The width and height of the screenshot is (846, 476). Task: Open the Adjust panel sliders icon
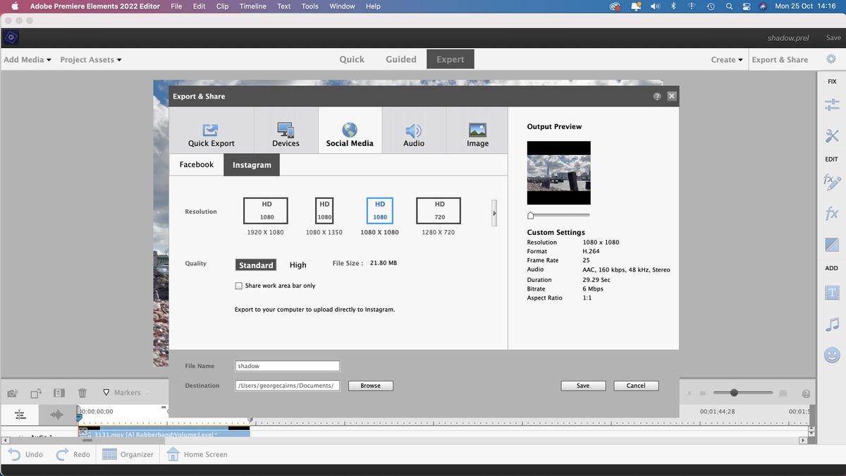[832, 105]
